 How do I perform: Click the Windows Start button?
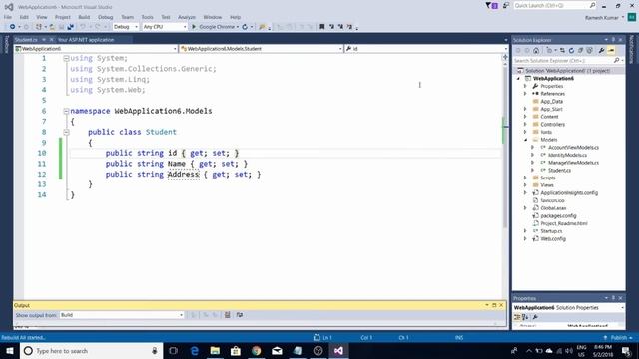(10, 351)
